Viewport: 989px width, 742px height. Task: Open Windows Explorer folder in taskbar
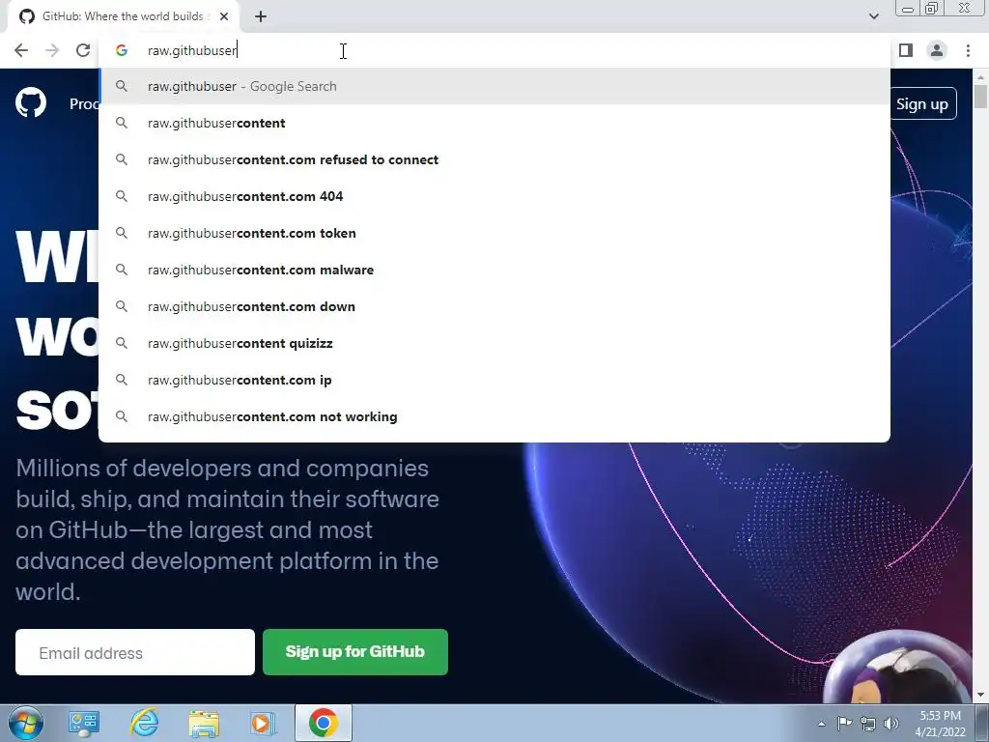(204, 724)
